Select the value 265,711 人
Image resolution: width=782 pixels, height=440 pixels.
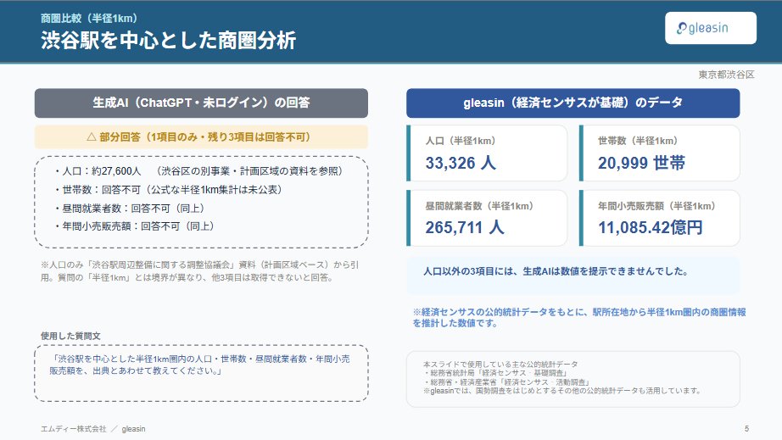(464, 228)
